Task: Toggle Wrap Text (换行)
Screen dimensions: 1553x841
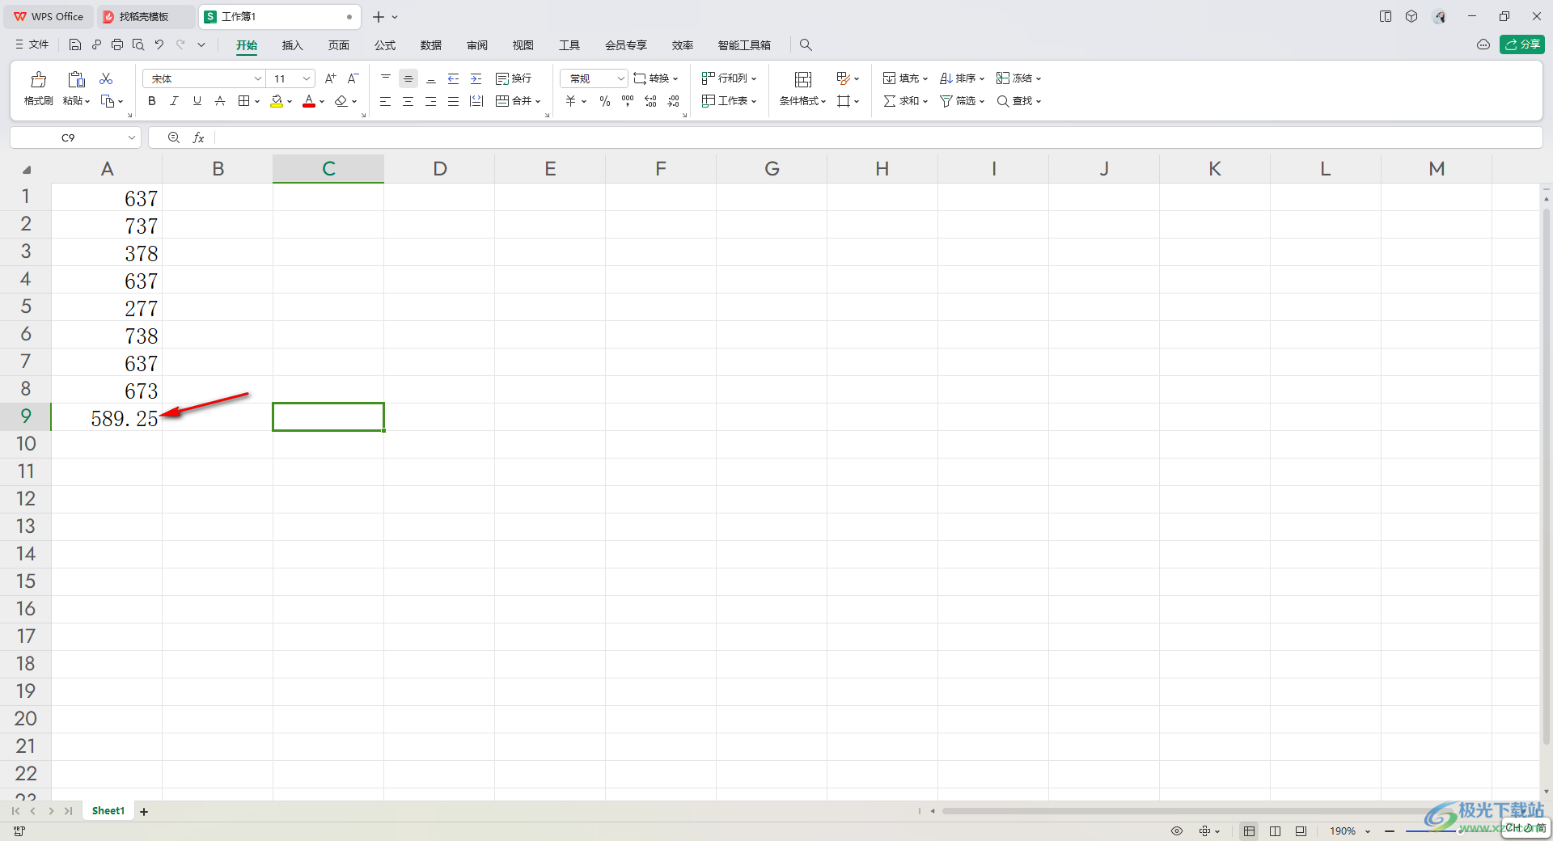Action: pos(514,78)
